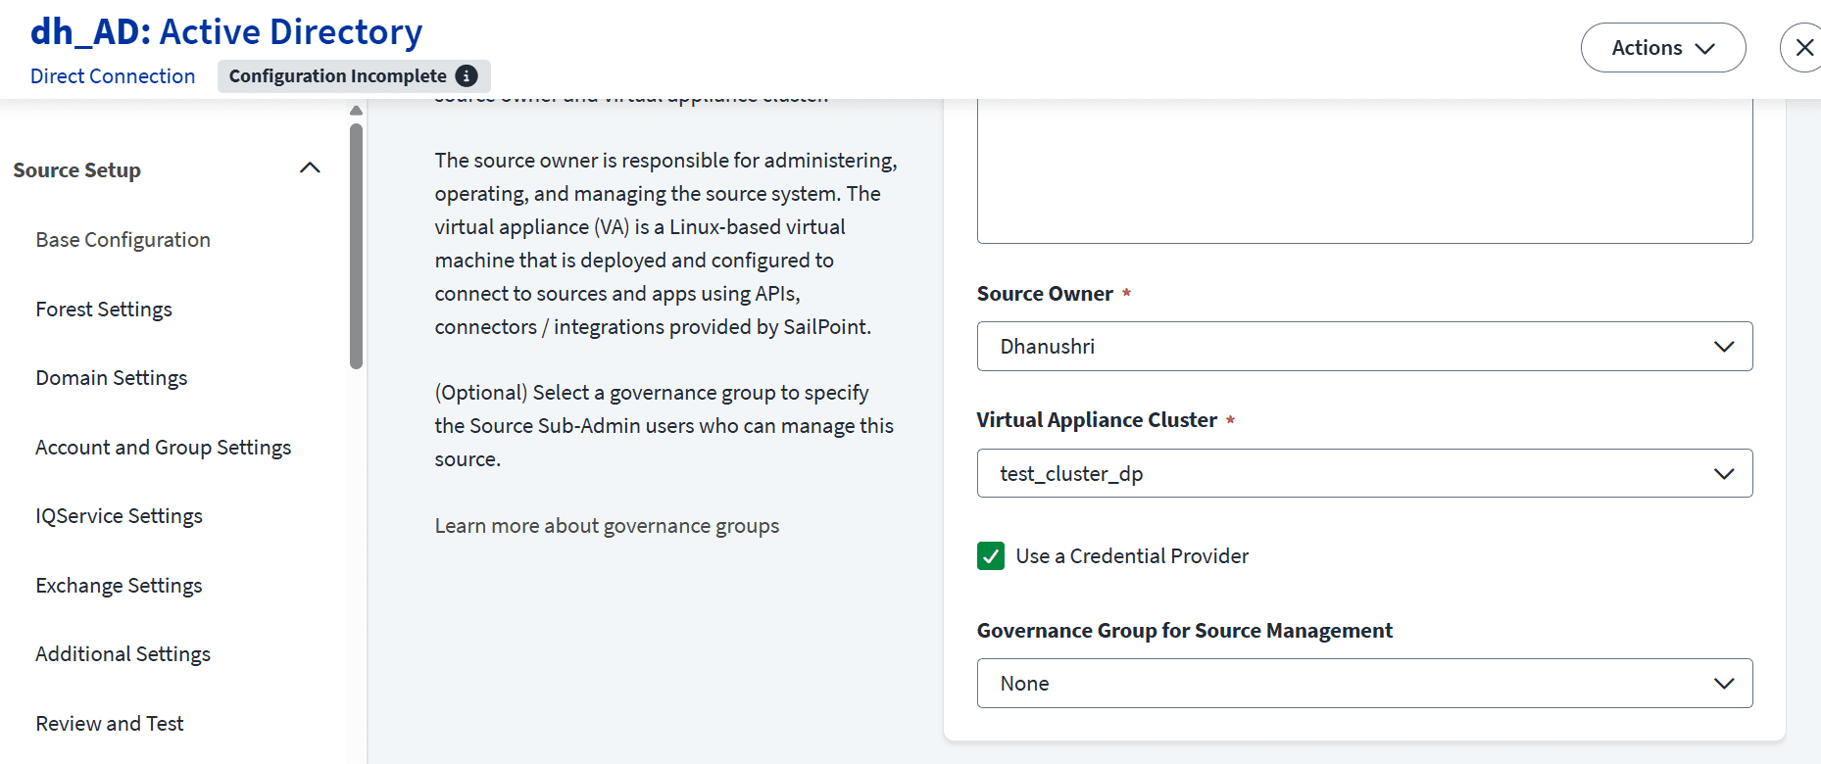The width and height of the screenshot is (1821, 764).
Task: Open the Source Owner dropdown
Action: click(x=1364, y=347)
